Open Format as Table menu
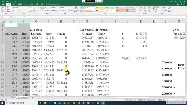This screenshot has height=105, width=187. [x=82, y=9]
